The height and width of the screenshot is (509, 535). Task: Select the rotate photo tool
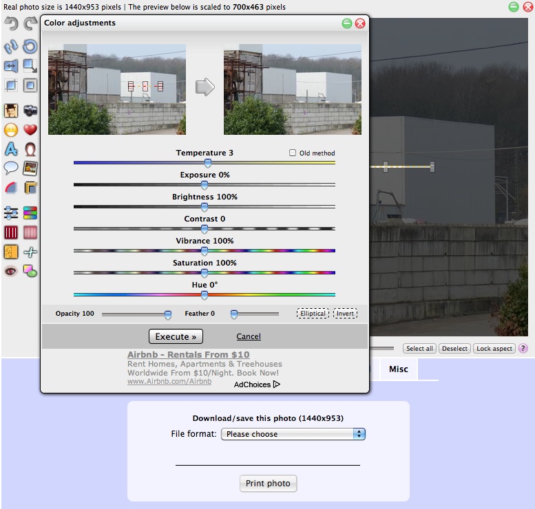11,46
